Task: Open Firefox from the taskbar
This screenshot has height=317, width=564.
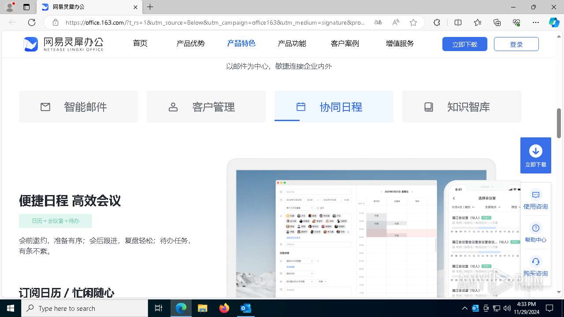Action: (224, 308)
